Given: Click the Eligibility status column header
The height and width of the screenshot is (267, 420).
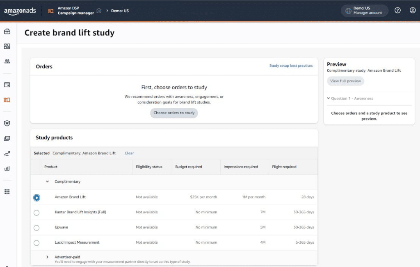Looking at the screenshot, I should 149,167.
